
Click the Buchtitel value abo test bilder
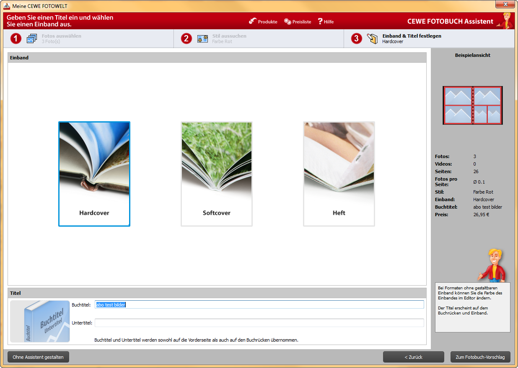click(487, 207)
